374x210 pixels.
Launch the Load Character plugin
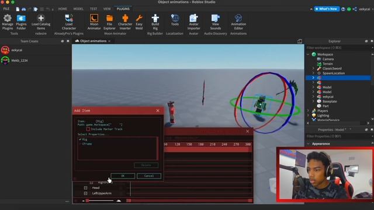[69, 22]
